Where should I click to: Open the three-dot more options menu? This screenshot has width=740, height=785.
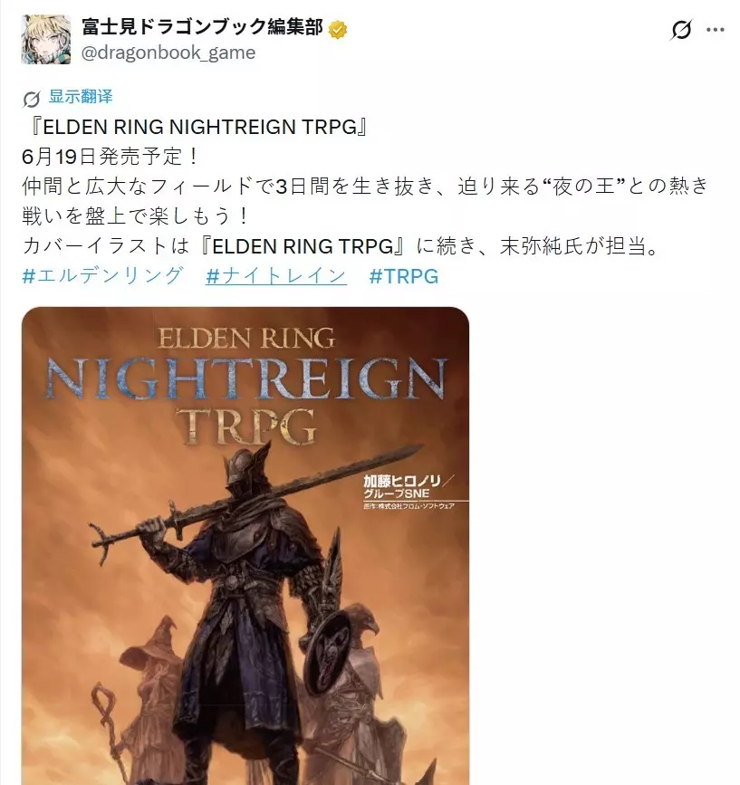[x=716, y=30]
